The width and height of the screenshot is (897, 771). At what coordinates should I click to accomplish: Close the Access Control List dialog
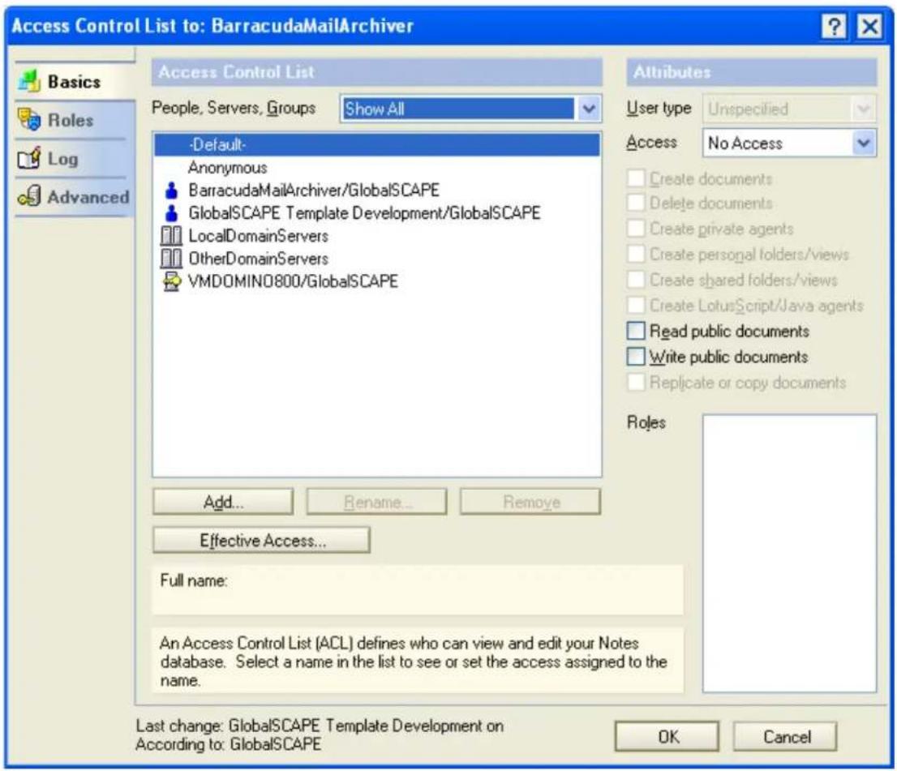(869, 26)
